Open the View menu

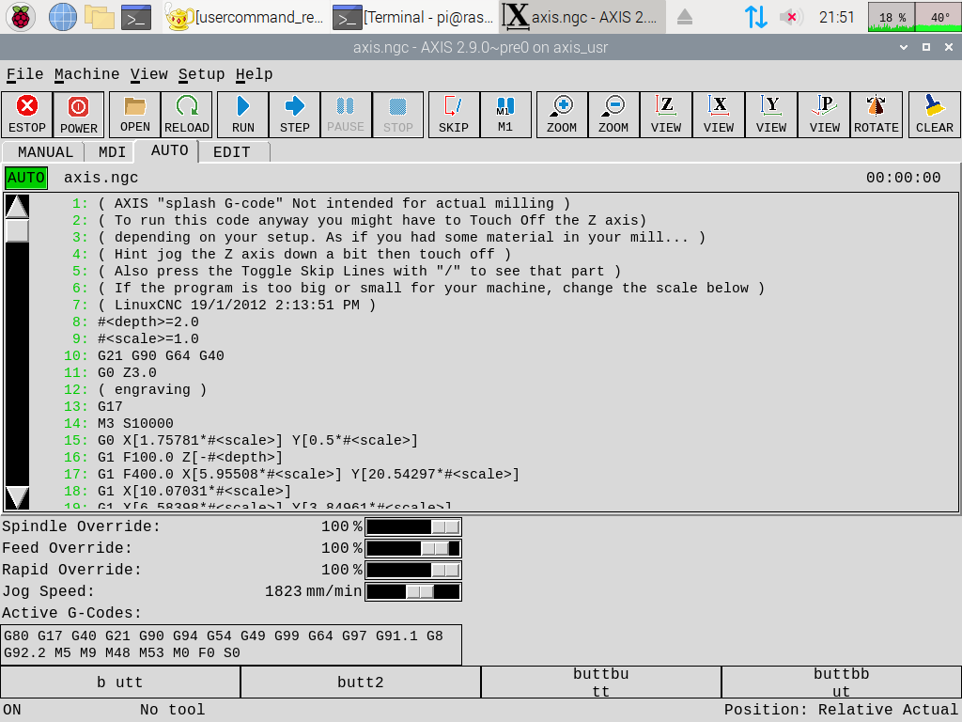click(x=149, y=74)
